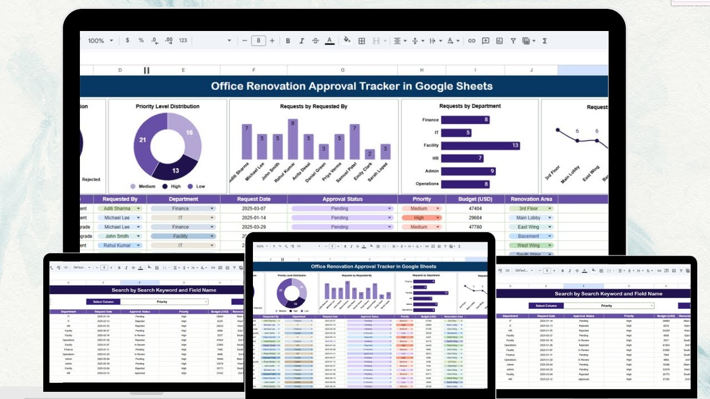The height and width of the screenshot is (399, 710).
Task: Open the Medium priority dropdown in first row
Action: 422,208
